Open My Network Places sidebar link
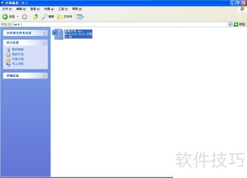The image size is (247, 178). pos(18,64)
